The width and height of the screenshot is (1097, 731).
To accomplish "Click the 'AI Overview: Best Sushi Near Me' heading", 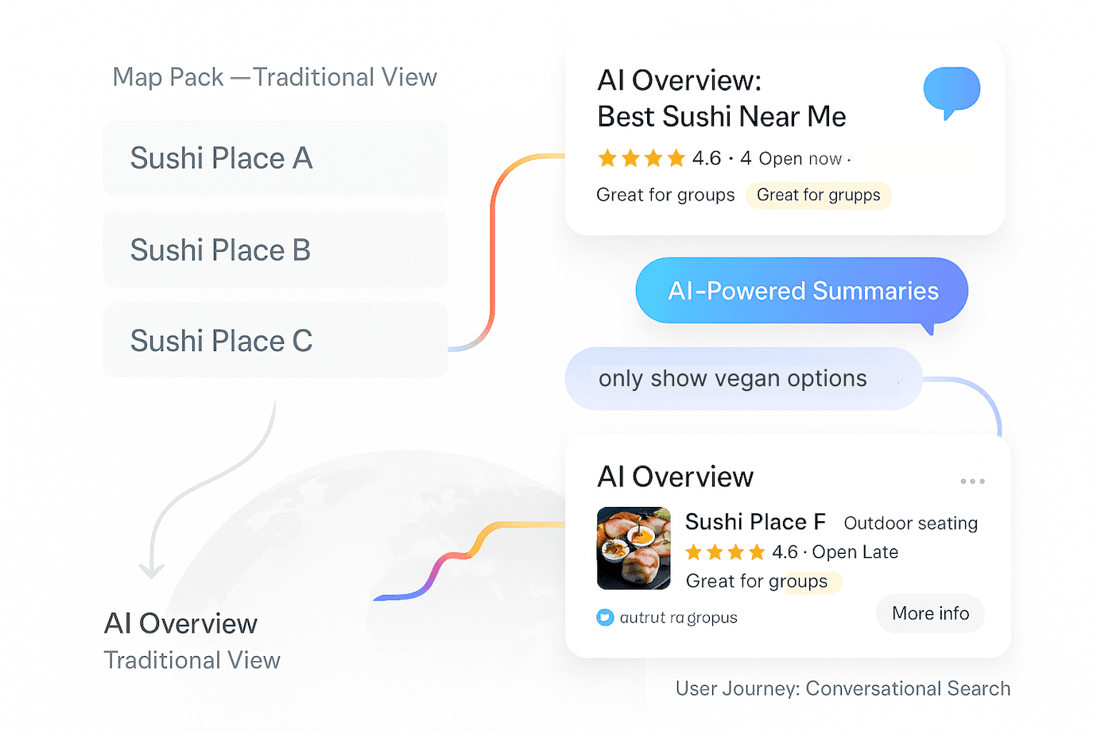I will pyautogui.click(x=721, y=99).
